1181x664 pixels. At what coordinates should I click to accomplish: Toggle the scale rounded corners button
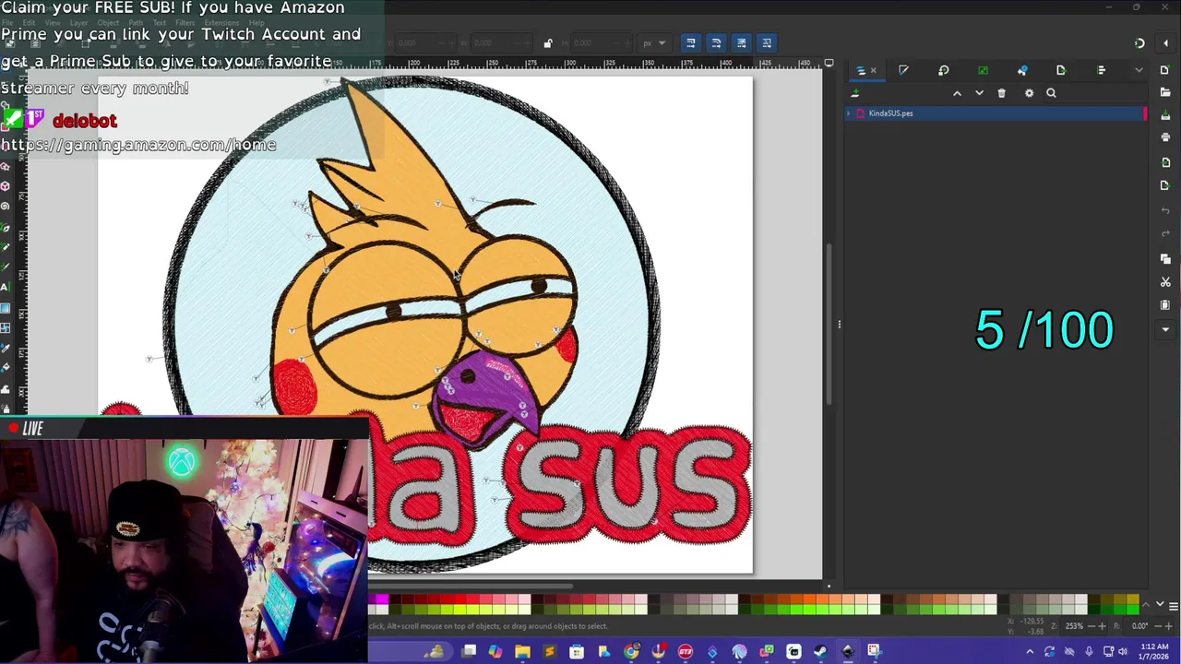click(x=716, y=42)
